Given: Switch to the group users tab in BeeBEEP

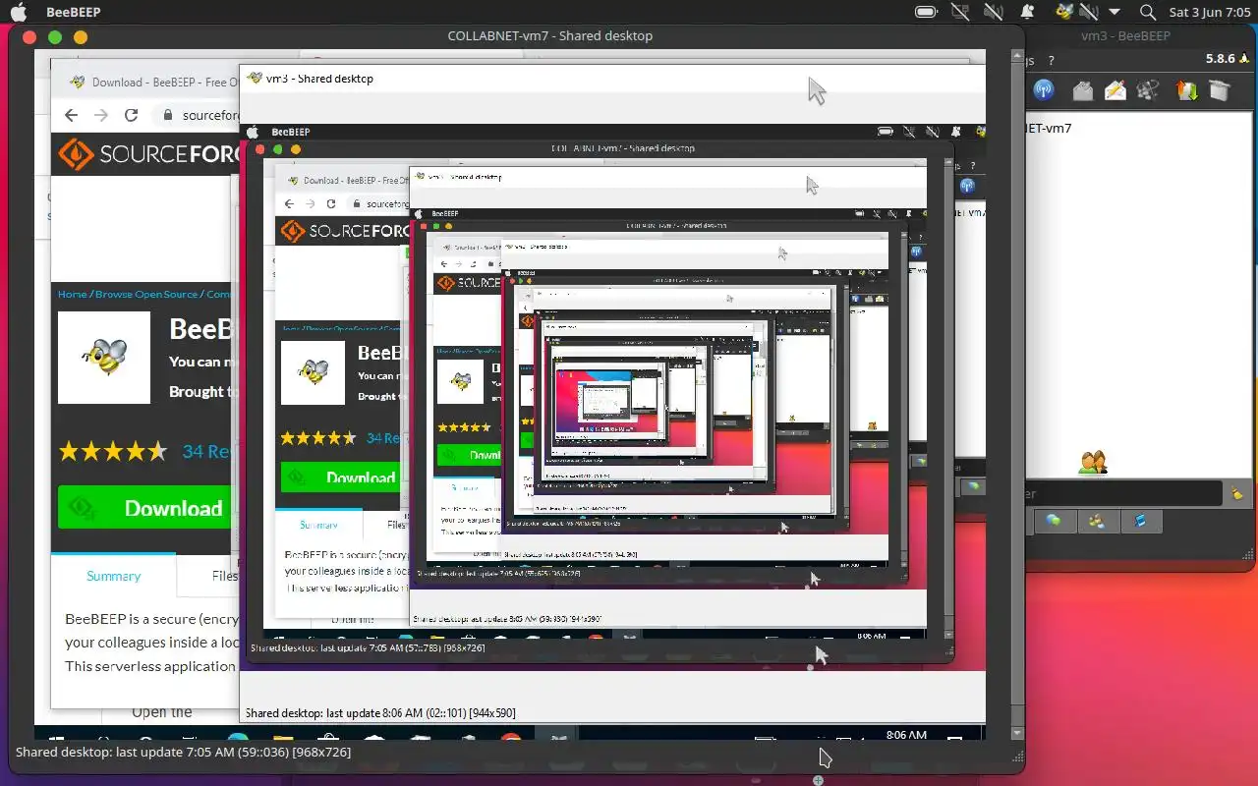Looking at the screenshot, I should coord(1097,521).
